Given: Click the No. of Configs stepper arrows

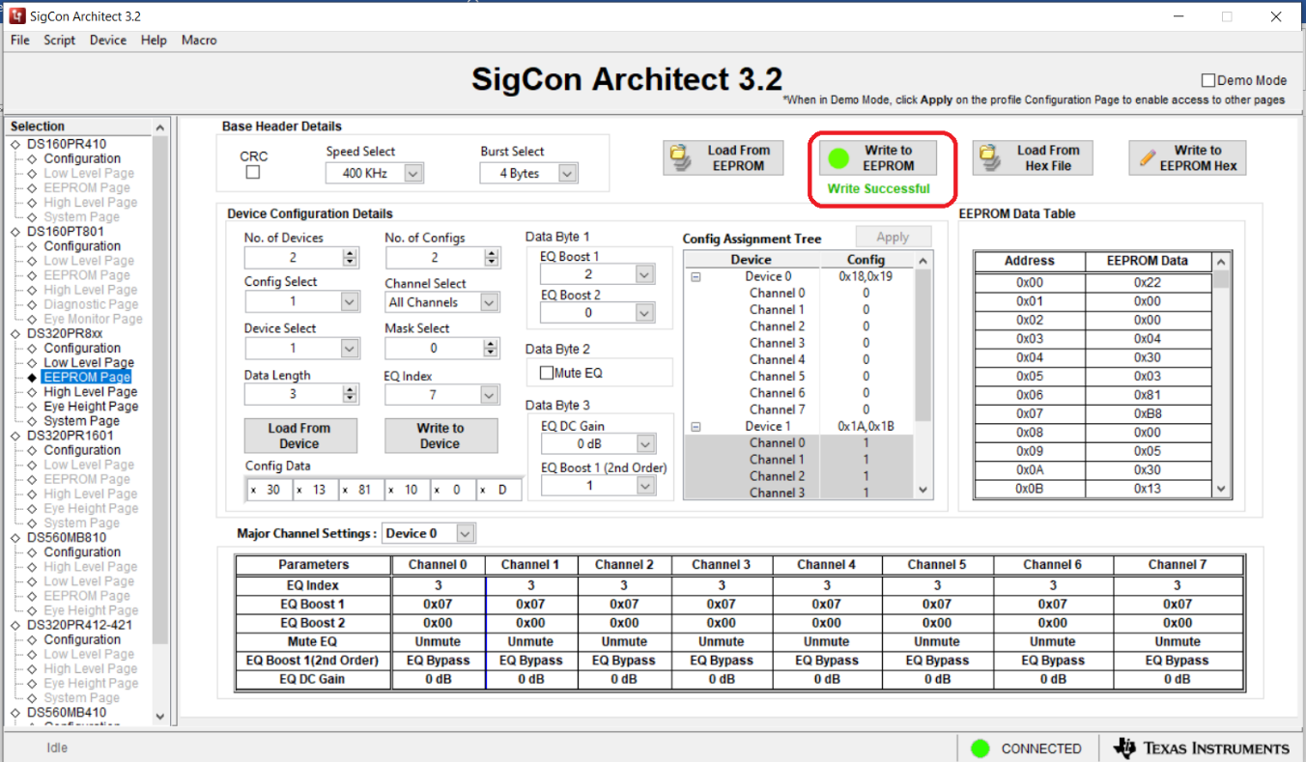Looking at the screenshot, I should 492,258.
